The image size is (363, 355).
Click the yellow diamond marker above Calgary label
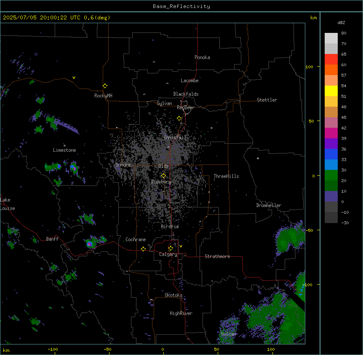171,248
